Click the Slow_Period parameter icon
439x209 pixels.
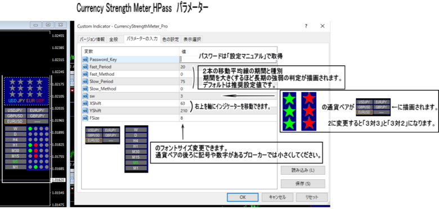click(85, 81)
